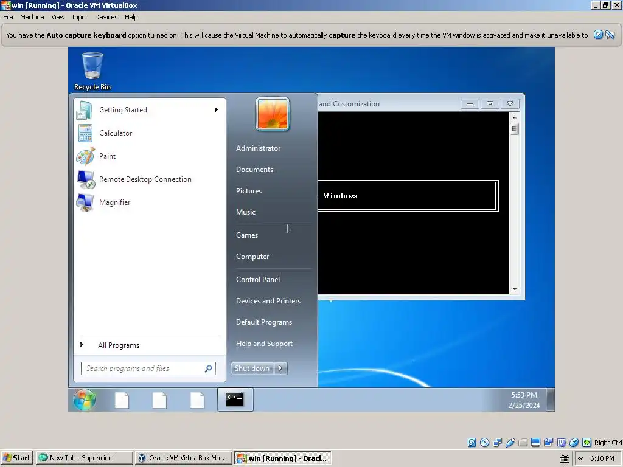The height and width of the screenshot is (467, 623).
Task: Open Music library link
Action: click(x=246, y=212)
